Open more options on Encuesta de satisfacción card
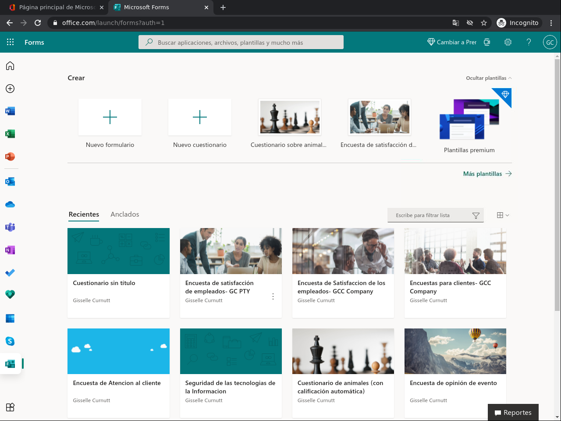Screen dimensions: 561x421 tap(273, 296)
